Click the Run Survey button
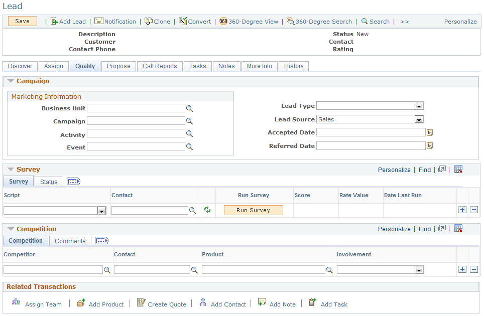The height and width of the screenshot is (316, 484). [x=253, y=210]
